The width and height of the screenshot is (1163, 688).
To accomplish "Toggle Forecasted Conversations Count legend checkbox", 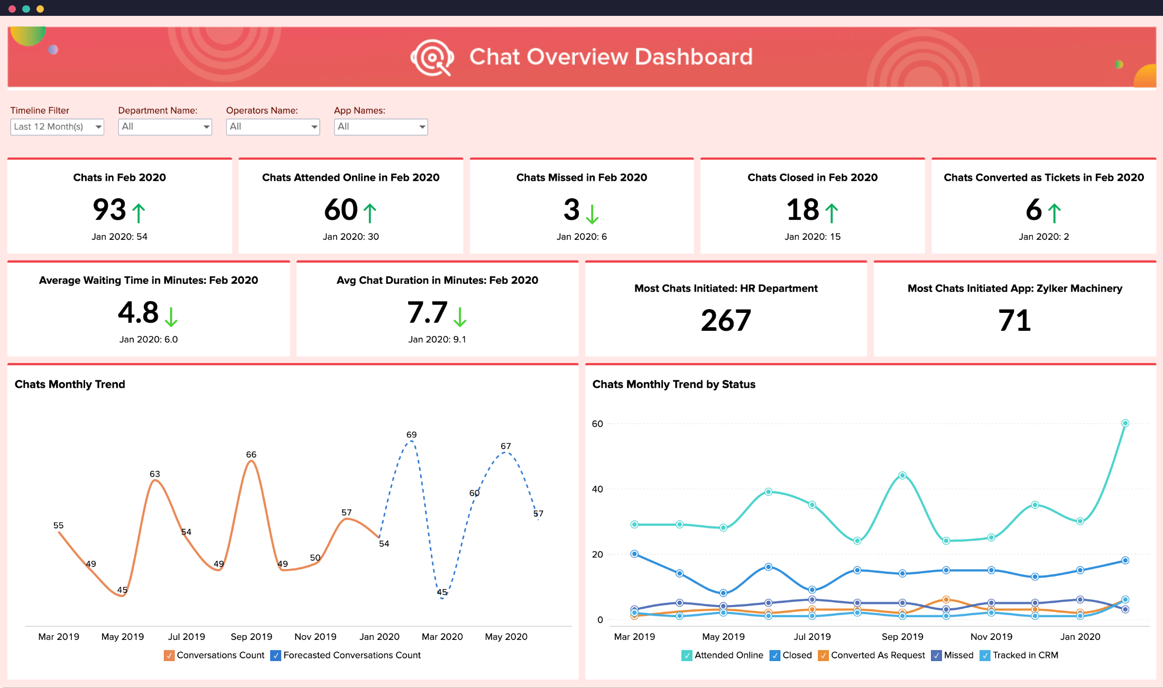I will [275, 655].
